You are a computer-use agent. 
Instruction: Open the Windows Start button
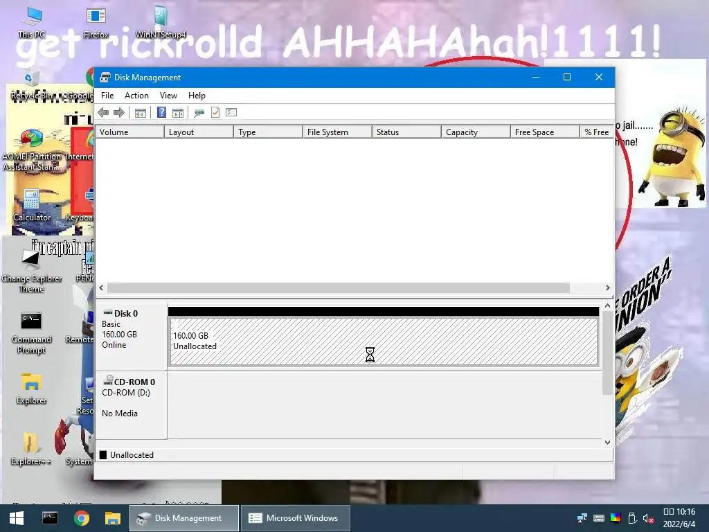tap(17, 518)
